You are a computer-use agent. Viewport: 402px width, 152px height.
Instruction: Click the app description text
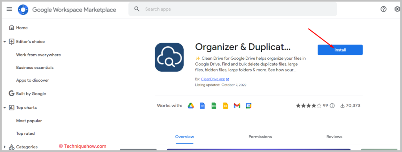coord(250,64)
